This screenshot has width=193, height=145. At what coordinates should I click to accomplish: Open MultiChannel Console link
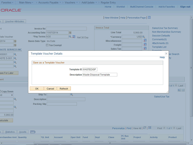[142, 7]
